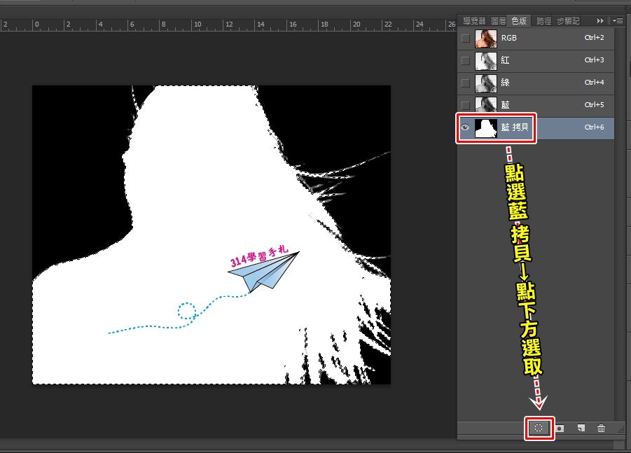Open the channels panel flyout menu
Screen dimensions: 631x453
(618, 20)
